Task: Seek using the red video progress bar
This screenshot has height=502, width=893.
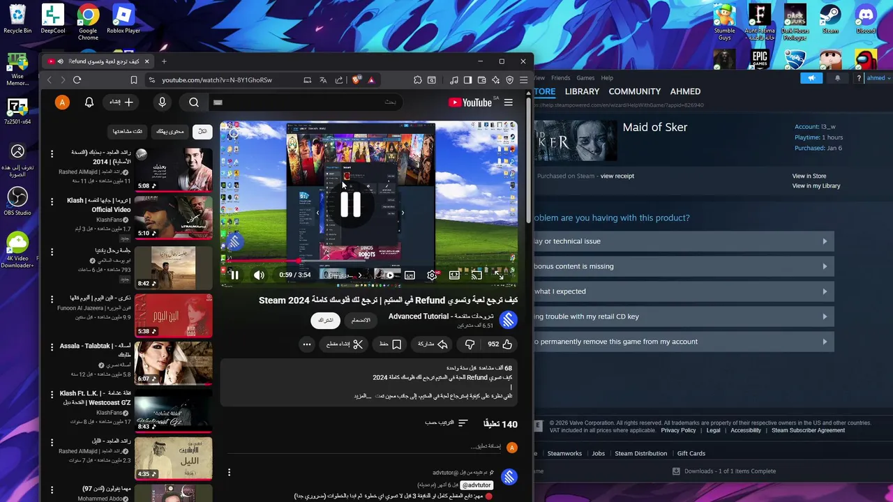Action: (370, 262)
